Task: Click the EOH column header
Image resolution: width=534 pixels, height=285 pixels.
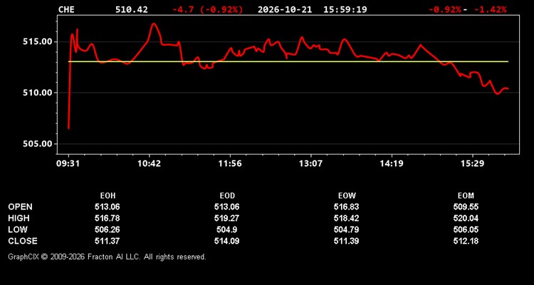Action: pos(108,196)
